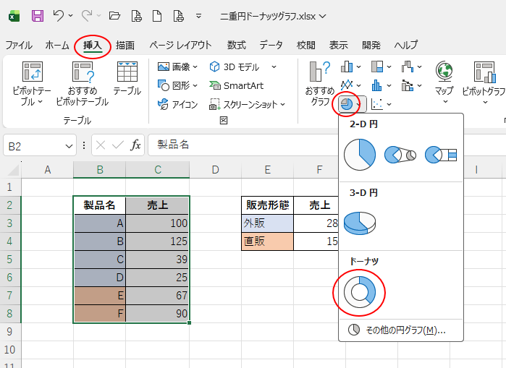Click the Icons (アイコン) button
506x368 pixels.
click(177, 104)
